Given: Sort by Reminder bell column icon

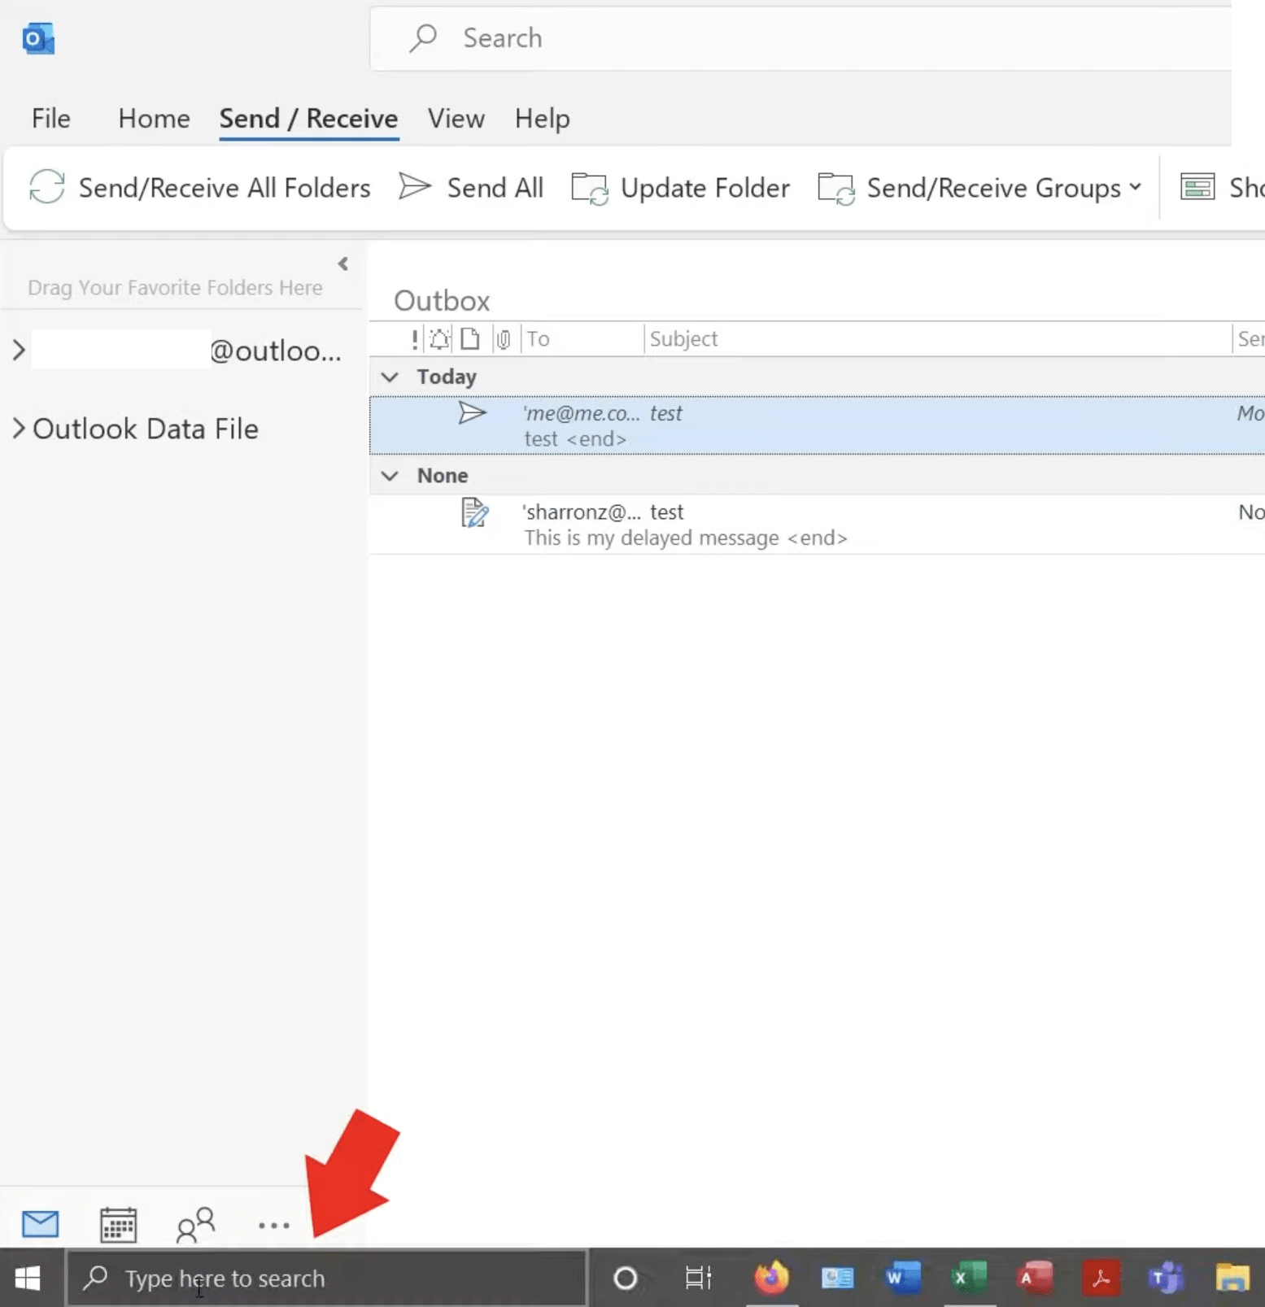Looking at the screenshot, I should (439, 339).
